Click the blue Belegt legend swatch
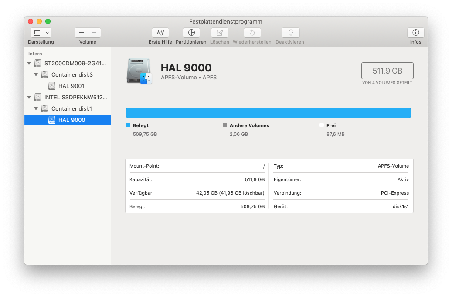This screenshot has width=452, height=297. 128,125
